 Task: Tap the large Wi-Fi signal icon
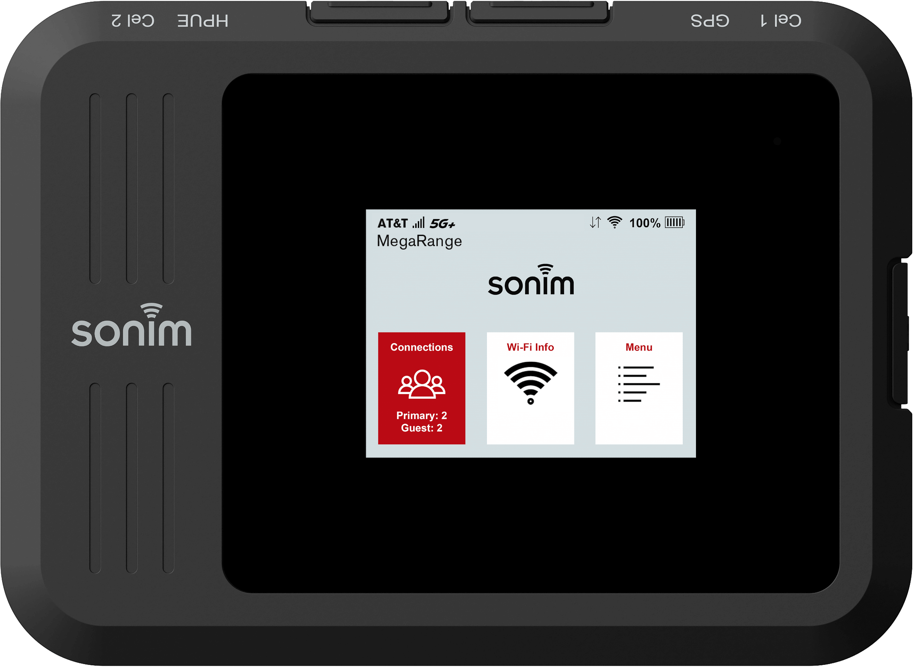(530, 382)
